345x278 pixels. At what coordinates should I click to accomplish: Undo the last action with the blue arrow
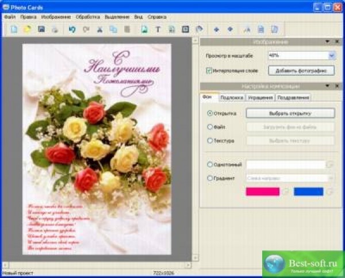[x=72, y=29]
